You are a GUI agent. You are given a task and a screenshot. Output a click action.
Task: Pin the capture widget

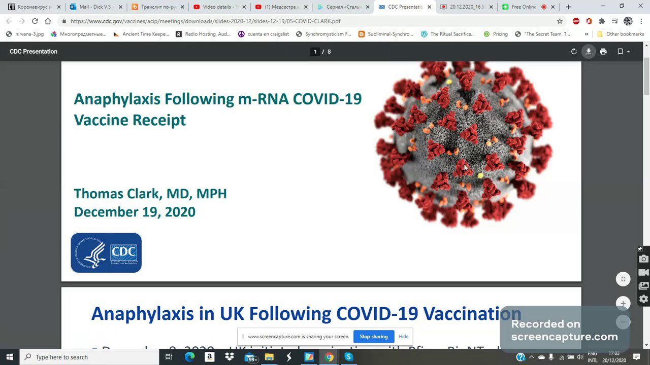(640, 249)
